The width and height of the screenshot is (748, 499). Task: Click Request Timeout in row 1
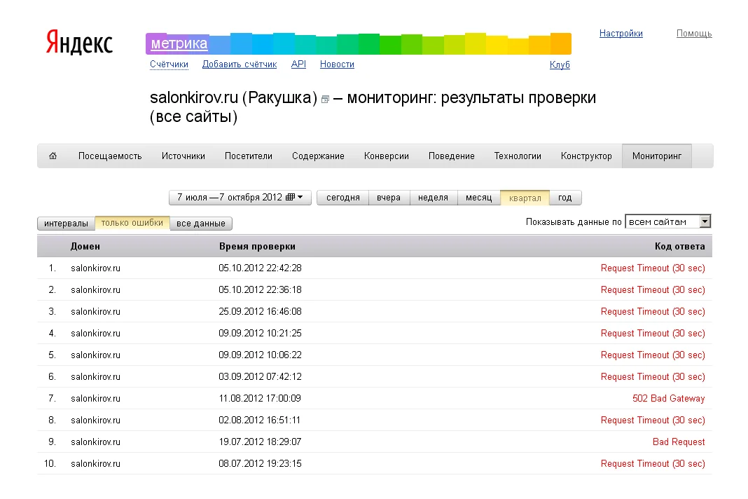tap(653, 268)
